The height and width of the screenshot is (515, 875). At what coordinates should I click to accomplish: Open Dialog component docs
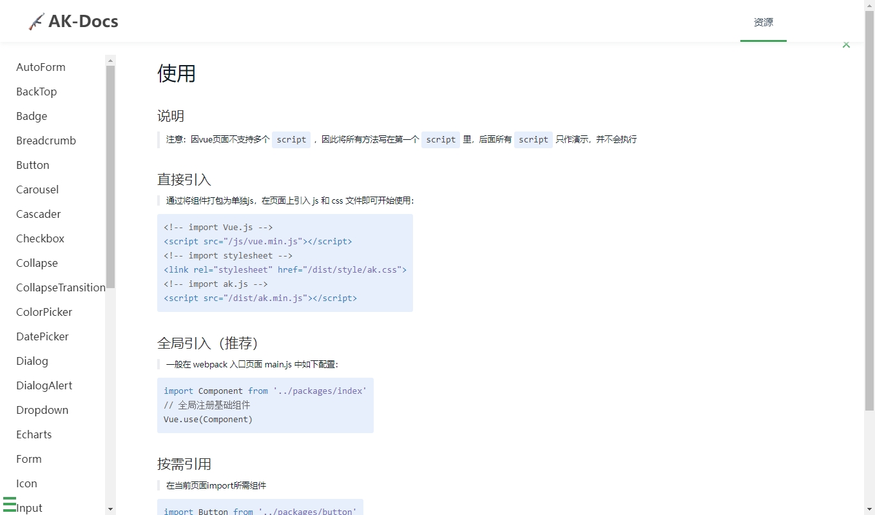click(x=32, y=361)
